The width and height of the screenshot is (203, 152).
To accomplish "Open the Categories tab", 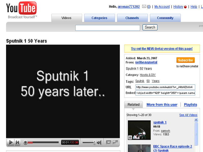I will pos(99,18).
